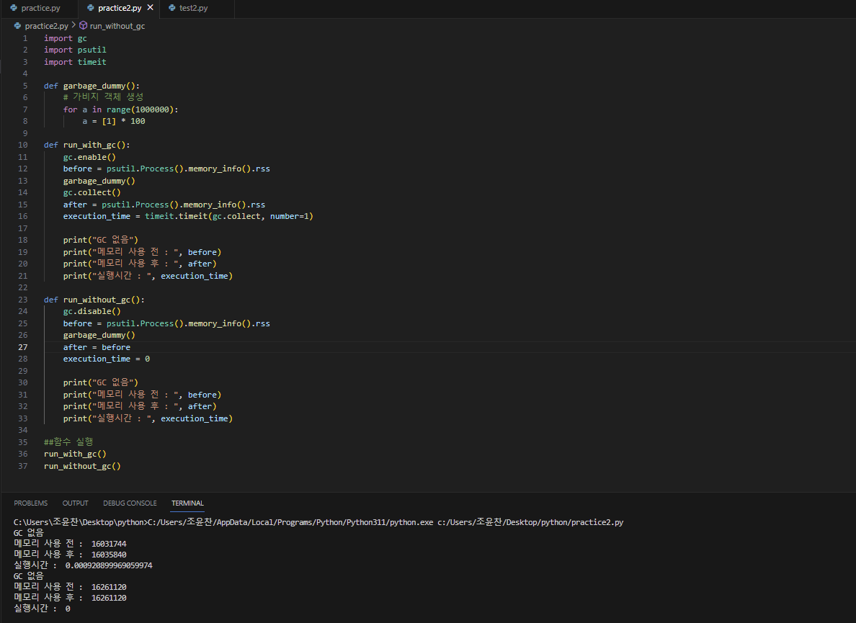Open the OUTPUT panel tab
This screenshot has width=856, height=623.
click(76, 503)
